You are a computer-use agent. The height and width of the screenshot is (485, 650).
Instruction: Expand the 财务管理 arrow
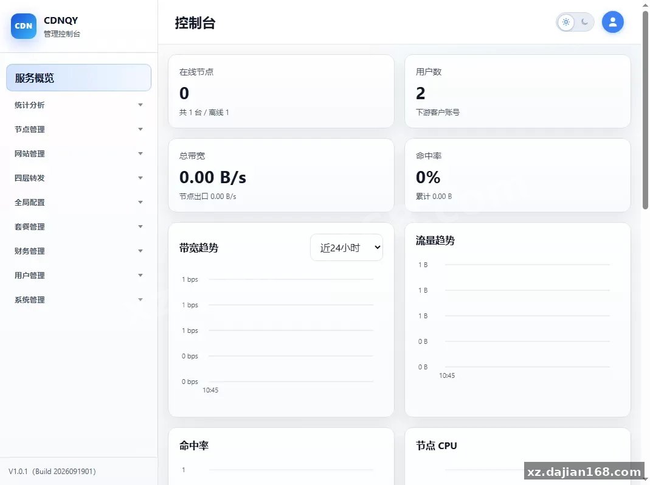pos(140,251)
